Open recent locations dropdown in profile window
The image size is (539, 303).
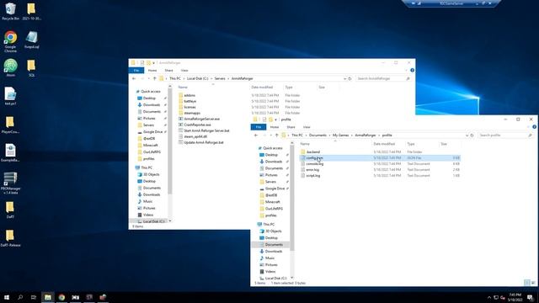tap(271, 136)
